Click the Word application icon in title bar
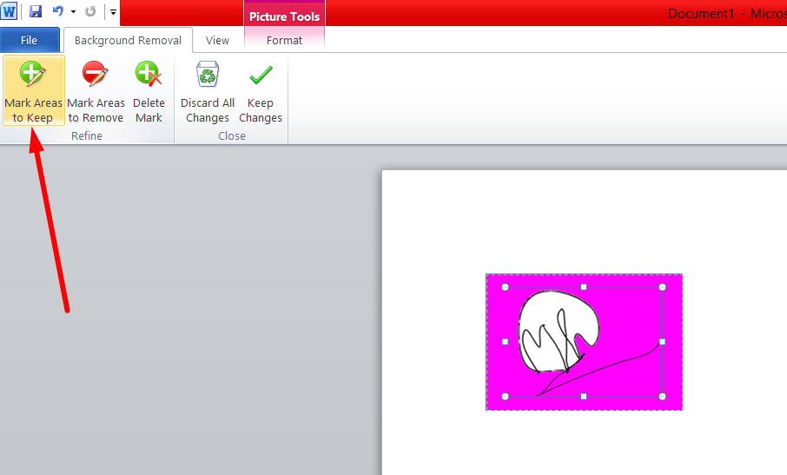This screenshot has height=475, width=787. pos(10,12)
